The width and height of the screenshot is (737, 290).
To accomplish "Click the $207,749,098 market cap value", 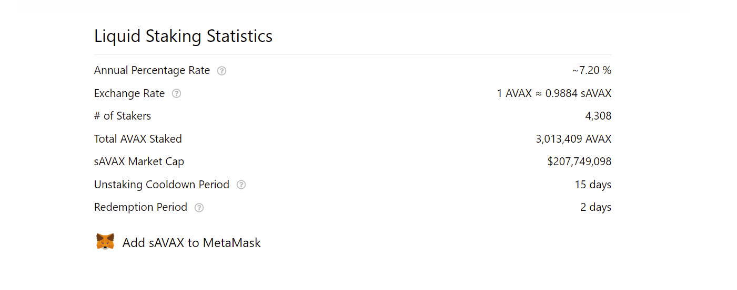I will point(579,162).
